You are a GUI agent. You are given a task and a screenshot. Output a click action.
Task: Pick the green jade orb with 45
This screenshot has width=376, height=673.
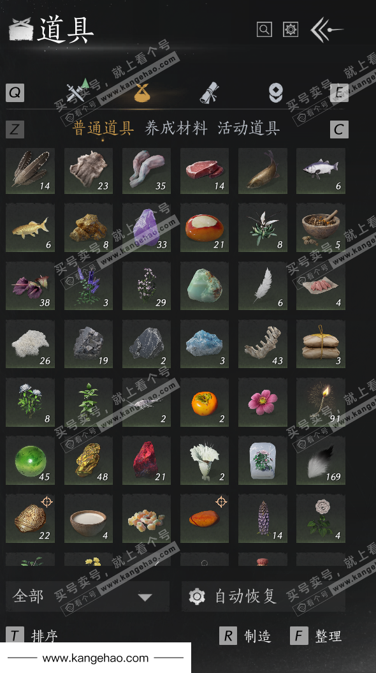30,461
